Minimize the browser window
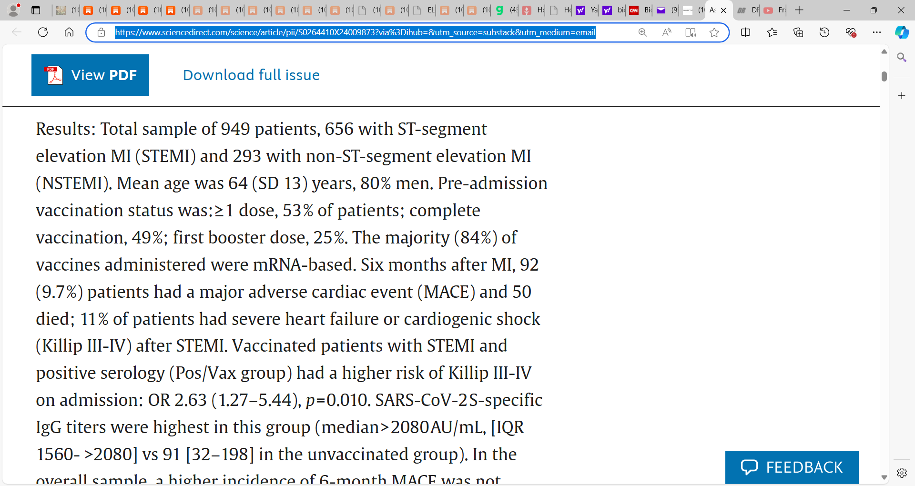915x486 pixels. pyautogui.click(x=846, y=10)
